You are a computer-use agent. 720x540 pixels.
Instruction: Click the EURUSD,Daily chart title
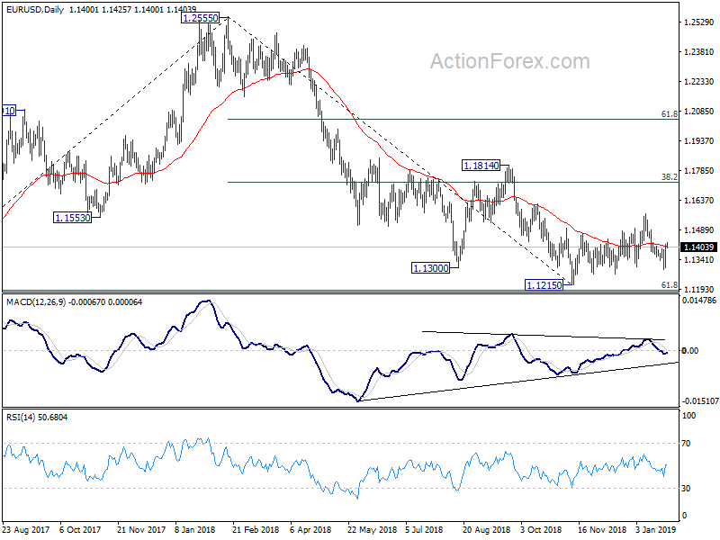coord(35,9)
